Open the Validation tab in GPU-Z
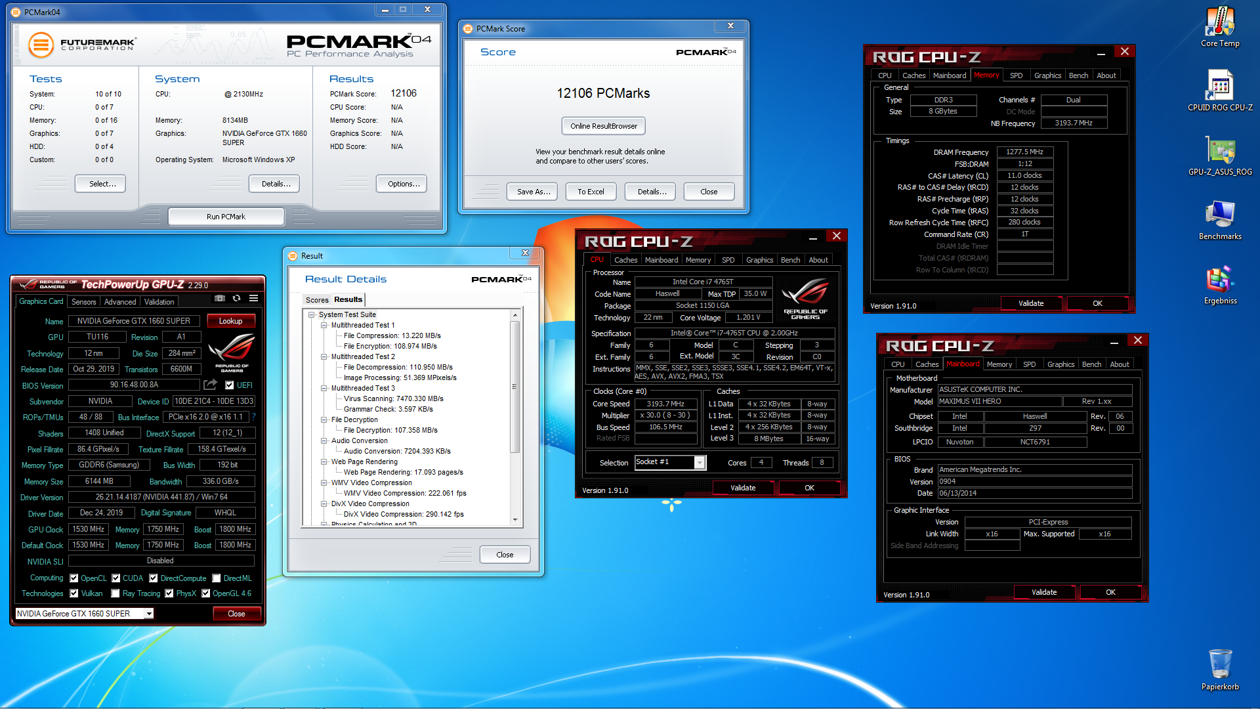The image size is (1260, 709). (x=159, y=302)
